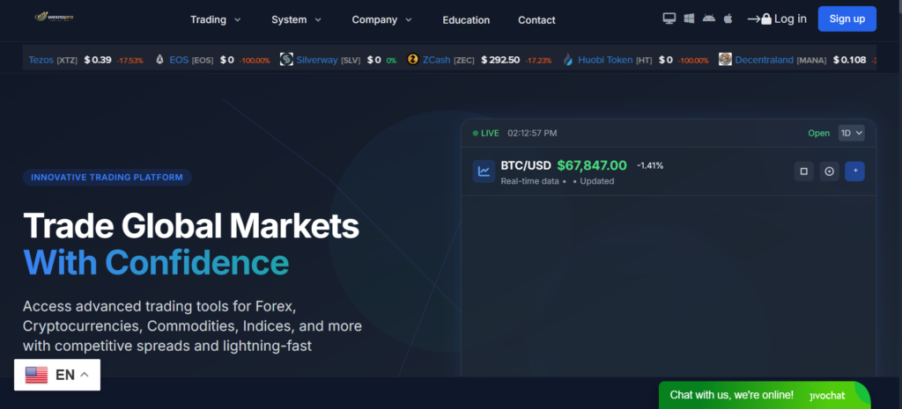Click the Real-time data label
The height and width of the screenshot is (409, 902).
tap(529, 181)
